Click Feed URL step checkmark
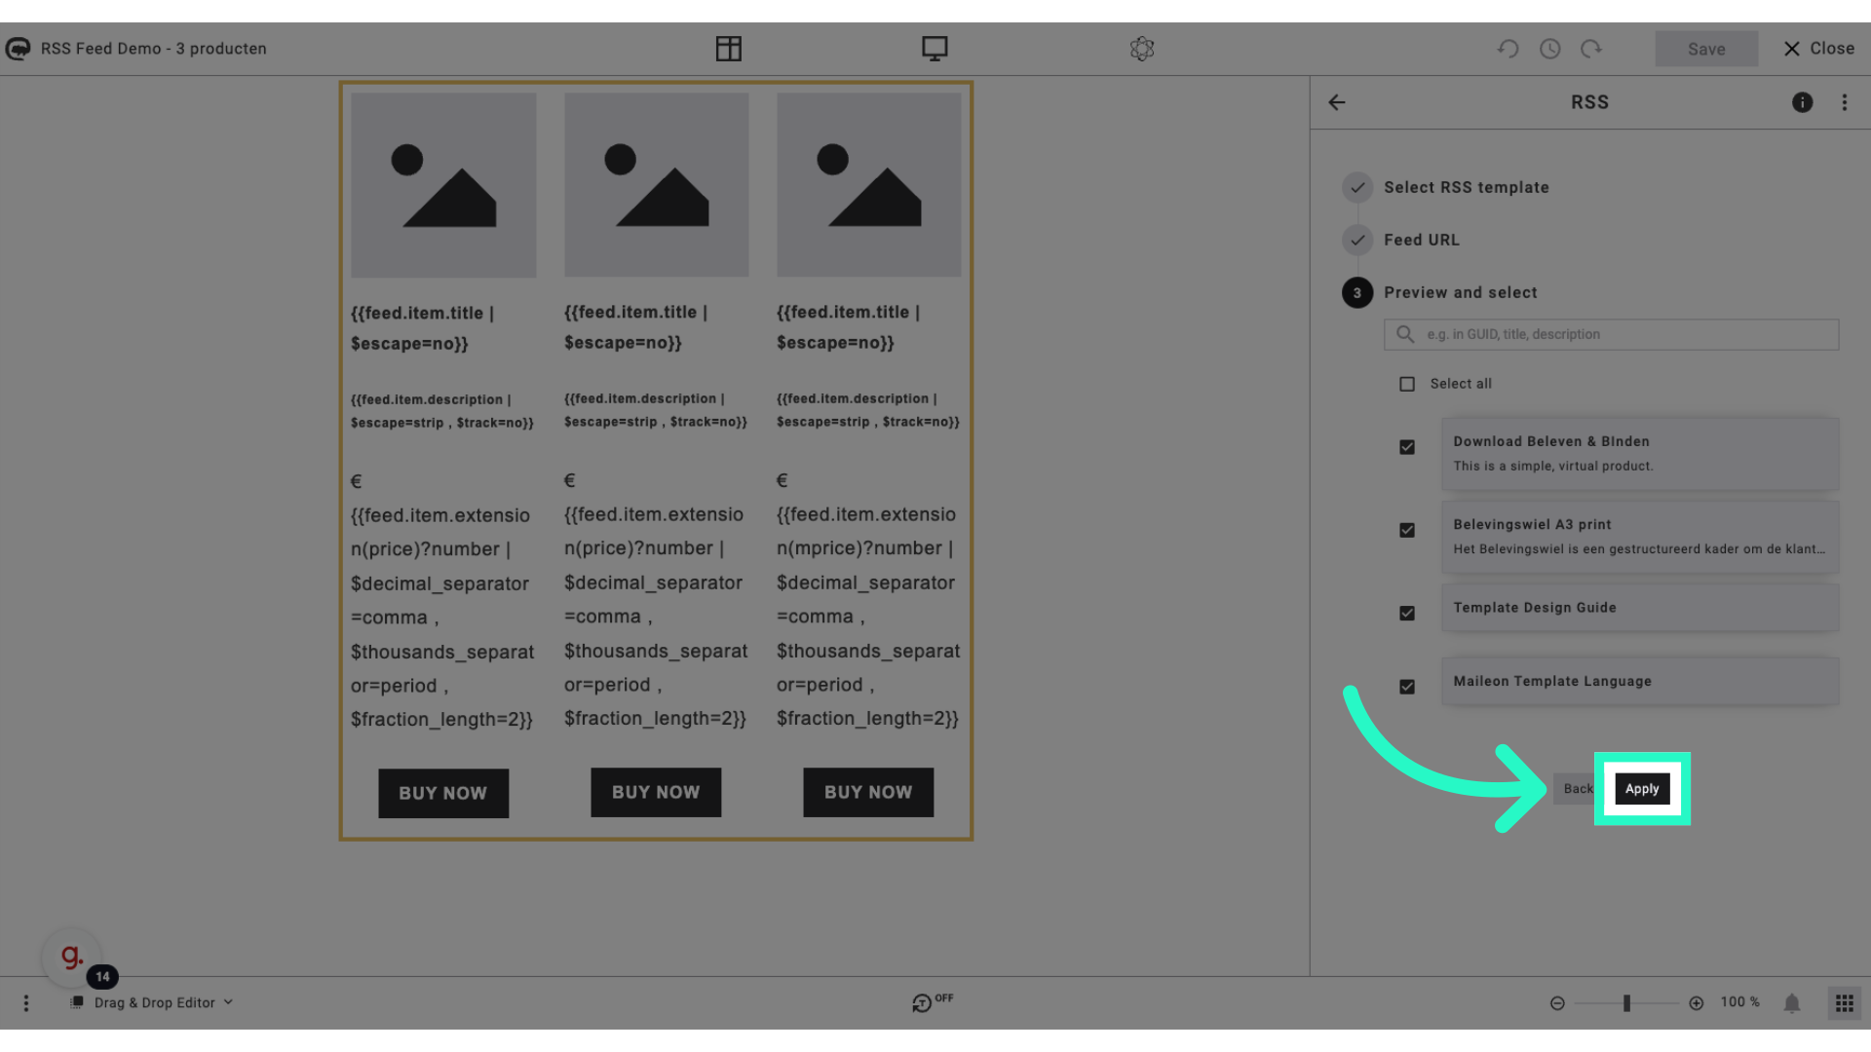1871x1052 pixels. 1357,240
